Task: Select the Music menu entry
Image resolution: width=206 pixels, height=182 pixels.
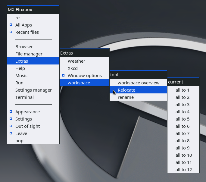Action: [33, 75]
